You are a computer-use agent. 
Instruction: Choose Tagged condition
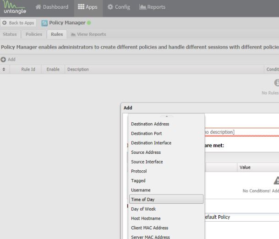pyautogui.click(x=166, y=180)
